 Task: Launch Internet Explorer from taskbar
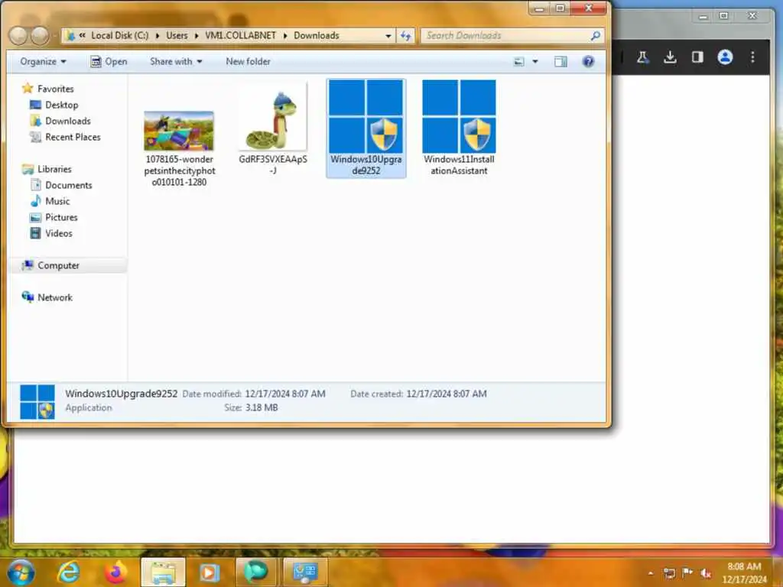68,572
